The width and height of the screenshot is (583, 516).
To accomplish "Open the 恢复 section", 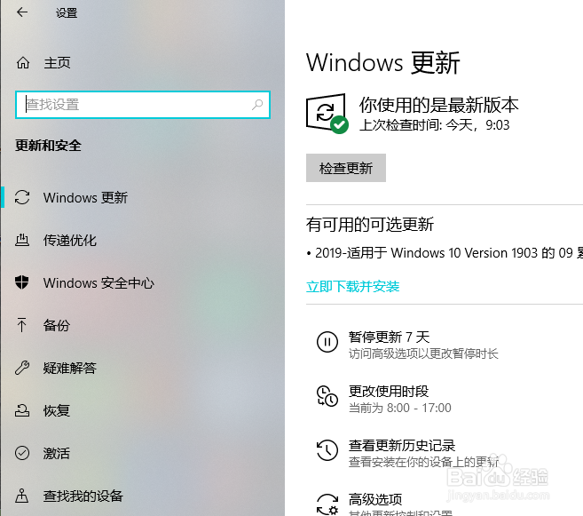I will 57,410.
